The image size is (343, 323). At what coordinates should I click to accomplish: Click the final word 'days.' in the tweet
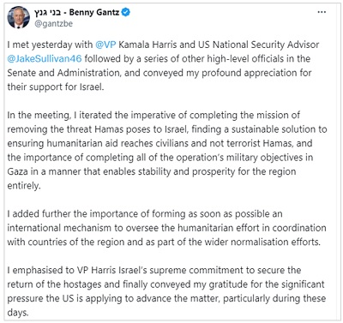[x=18, y=313]
